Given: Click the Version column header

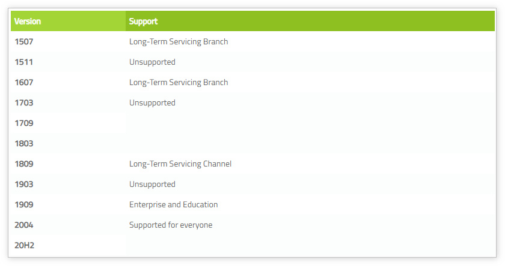Looking at the screenshot, I should pyautogui.click(x=28, y=22).
